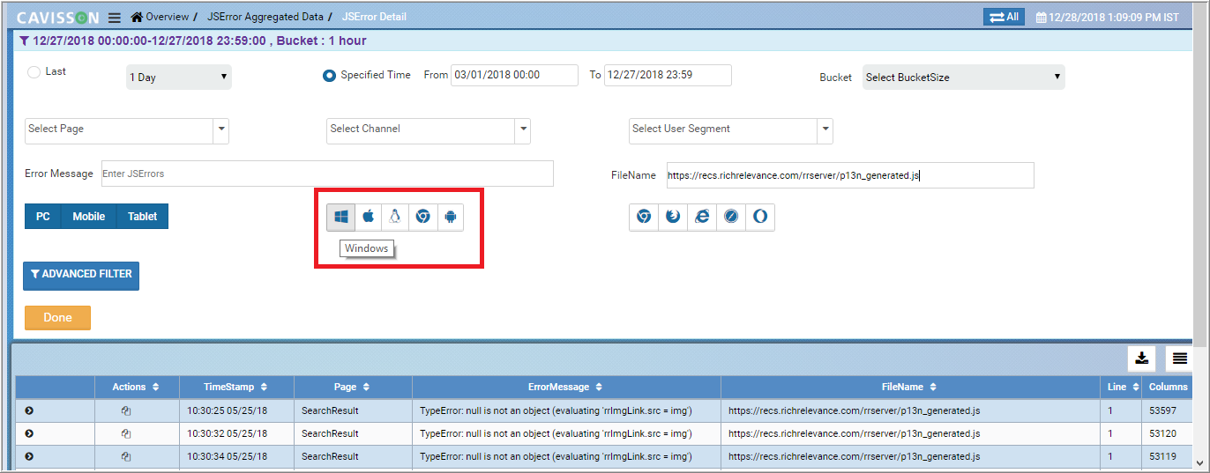This screenshot has width=1210, height=473.
Task: Click the All toggle button in header
Action: 1004,17
